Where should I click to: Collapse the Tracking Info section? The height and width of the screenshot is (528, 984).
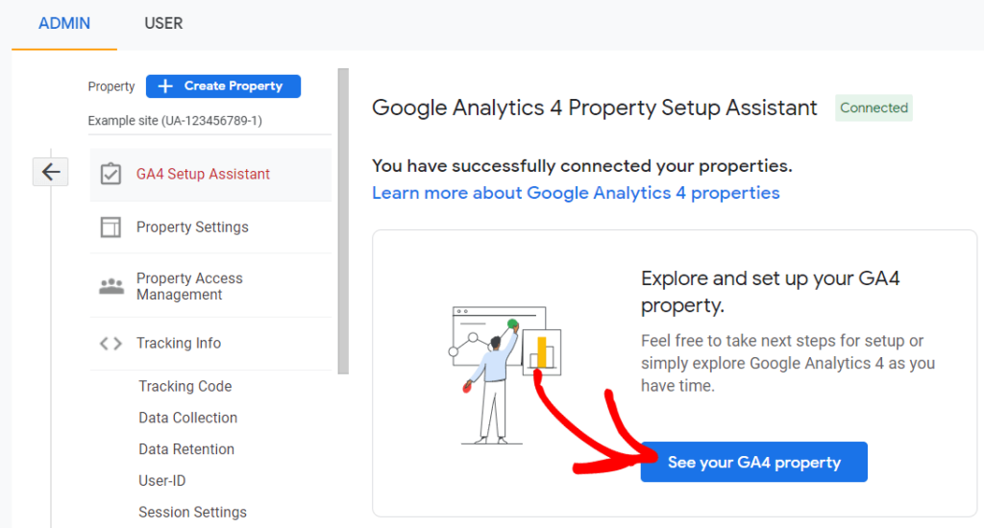[179, 344]
